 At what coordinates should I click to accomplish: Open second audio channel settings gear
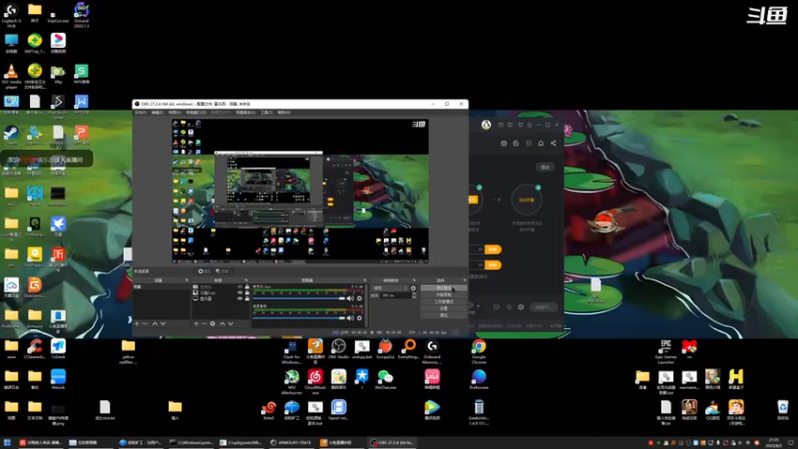click(x=359, y=318)
